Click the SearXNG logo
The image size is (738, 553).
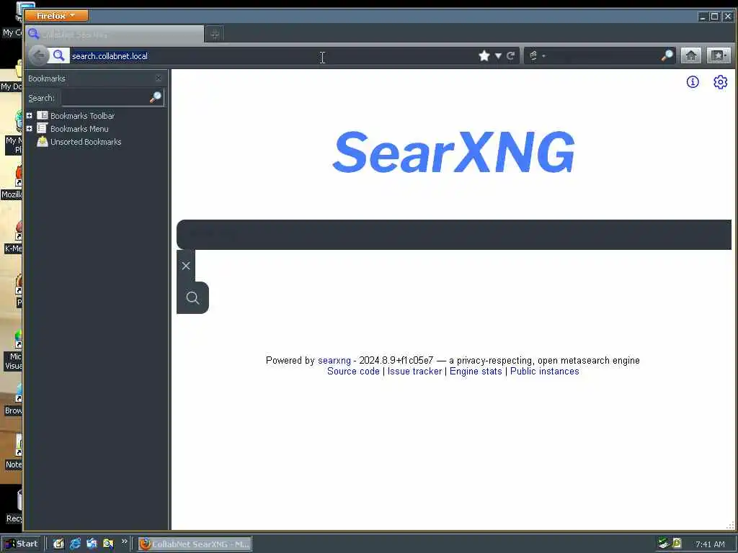(453, 152)
